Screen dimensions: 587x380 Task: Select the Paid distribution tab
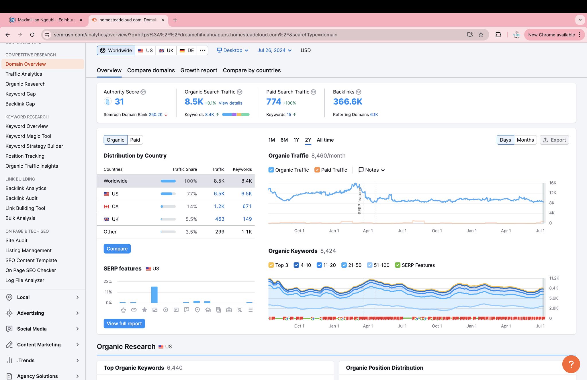point(135,140)
